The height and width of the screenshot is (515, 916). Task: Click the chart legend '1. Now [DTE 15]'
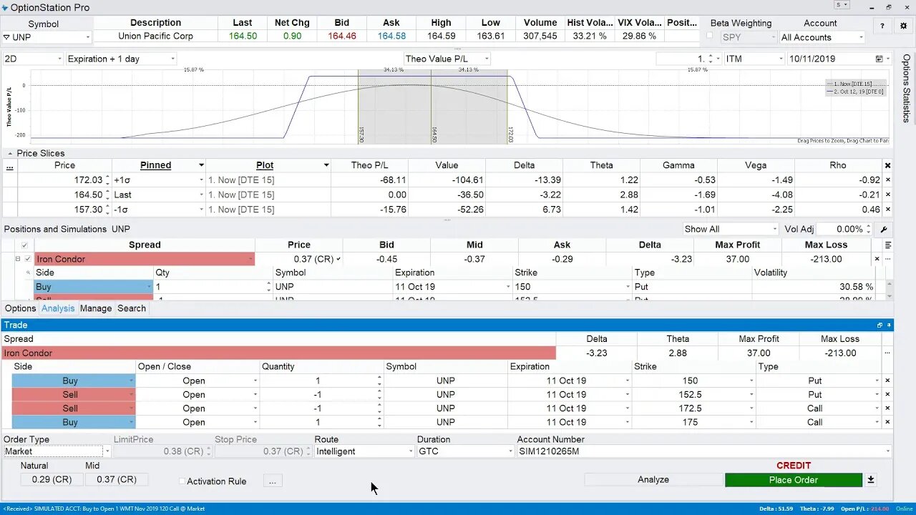coord(854,84)
